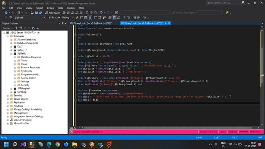Parse the query with the checkmark icon
Screen dimensions: 265x149
(x=77, y=17)
